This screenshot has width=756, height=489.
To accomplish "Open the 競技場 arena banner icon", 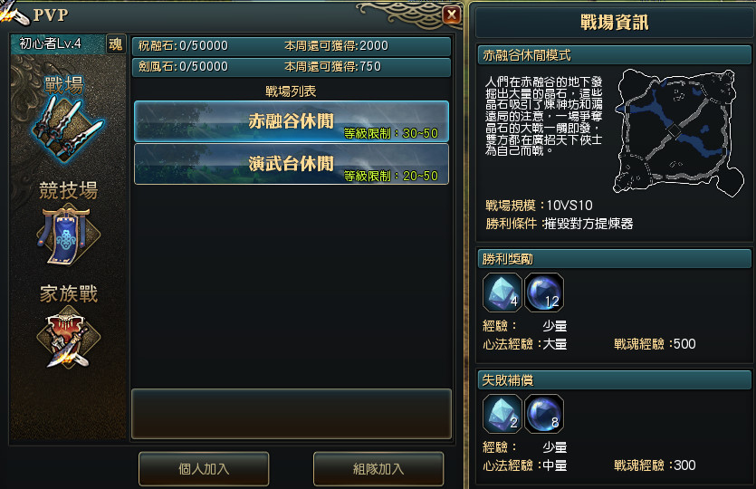I will click(68, 235).
